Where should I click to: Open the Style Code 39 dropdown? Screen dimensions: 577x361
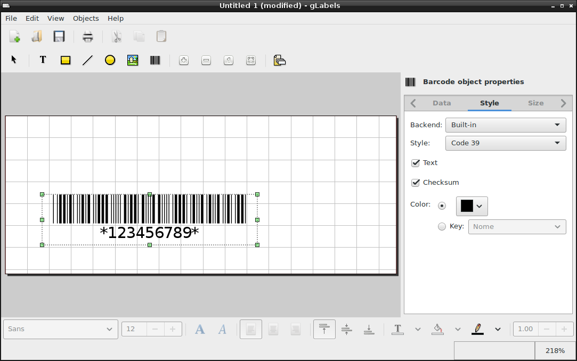pos(506,143)
